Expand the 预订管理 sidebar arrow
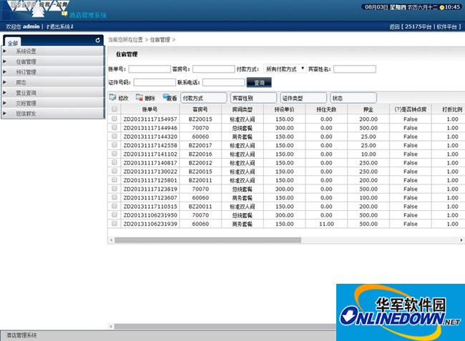465x341 pixels. [4, 71]
